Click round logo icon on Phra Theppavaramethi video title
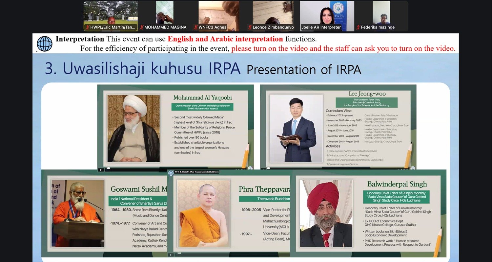Viewport: 492px width, 262px height. 171,172
